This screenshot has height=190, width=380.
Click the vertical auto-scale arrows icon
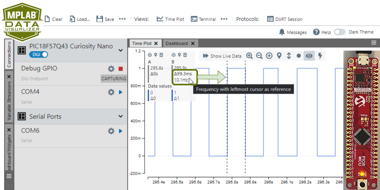[289, 56]
